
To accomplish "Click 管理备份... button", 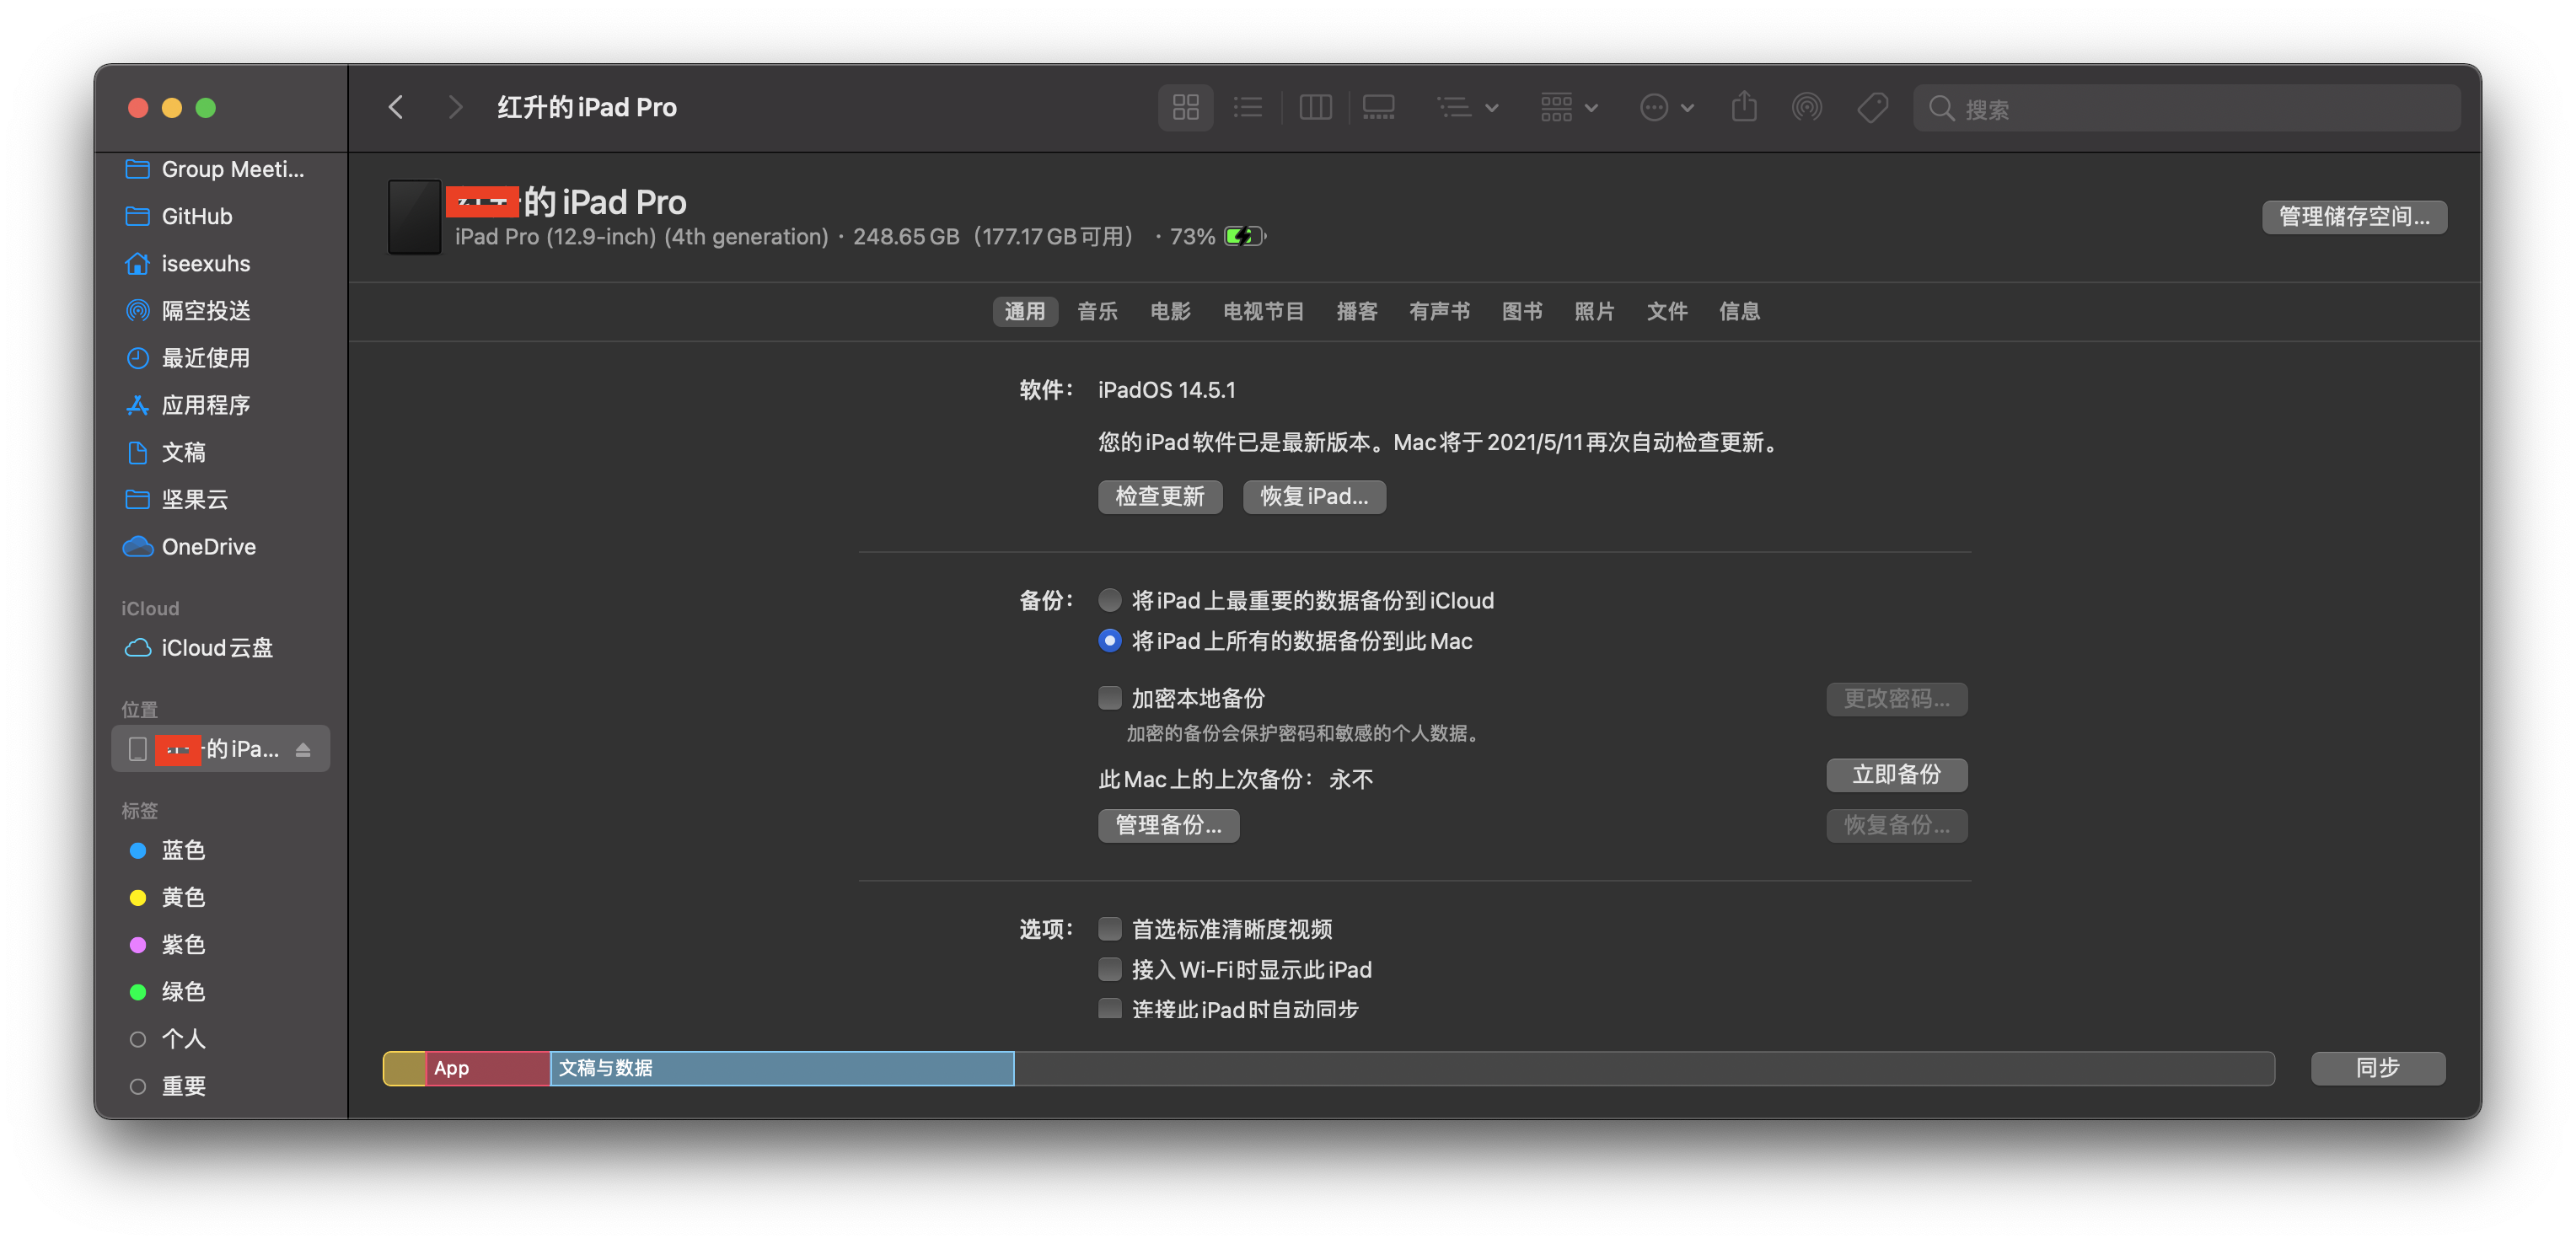I will [1168, 825].
